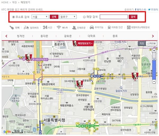Toggle the 딜리버리 scooter filter icon
Viewport: 159px width, 136px height.
[26, 28]
